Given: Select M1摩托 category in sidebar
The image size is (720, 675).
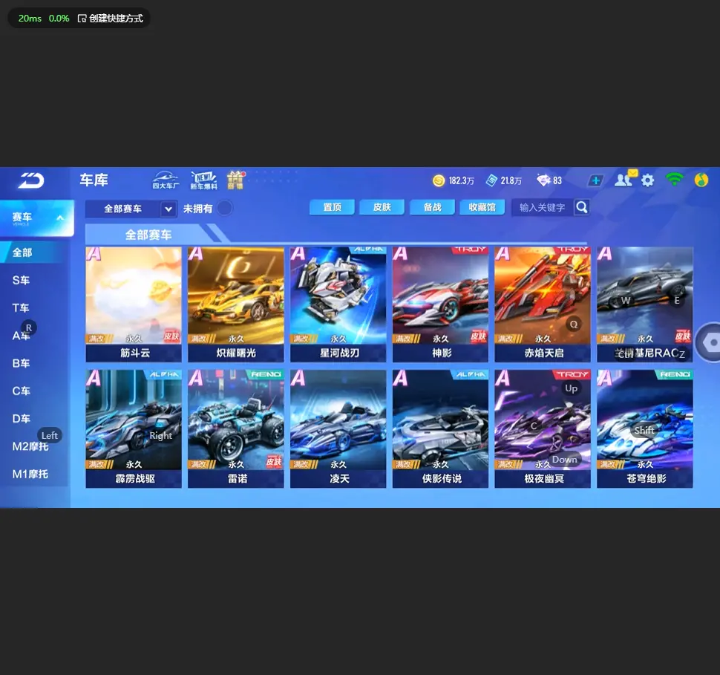Looking at the screenshot, I should (x=30, y=475).
